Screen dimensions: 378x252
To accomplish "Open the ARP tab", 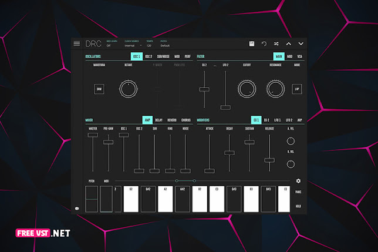I will (300, 120).
